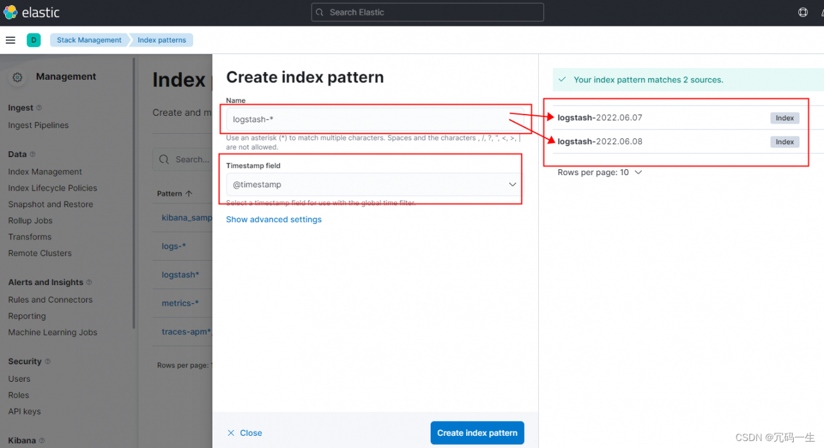
Task: Click the info icon next to Ingest
Action: coord(39,108)
